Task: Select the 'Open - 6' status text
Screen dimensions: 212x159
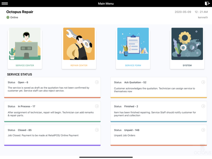Action: [x=23, y=82]
